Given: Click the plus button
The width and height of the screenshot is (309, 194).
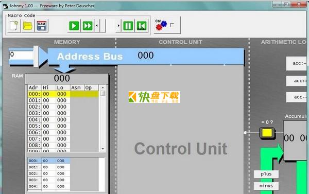Looking at the screenshot, I should 266,174.
